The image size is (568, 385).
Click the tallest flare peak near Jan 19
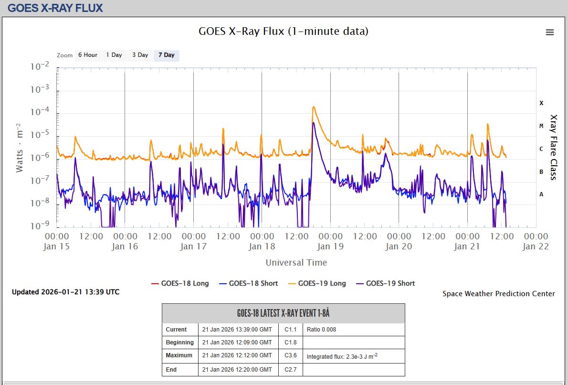(314, 107)
